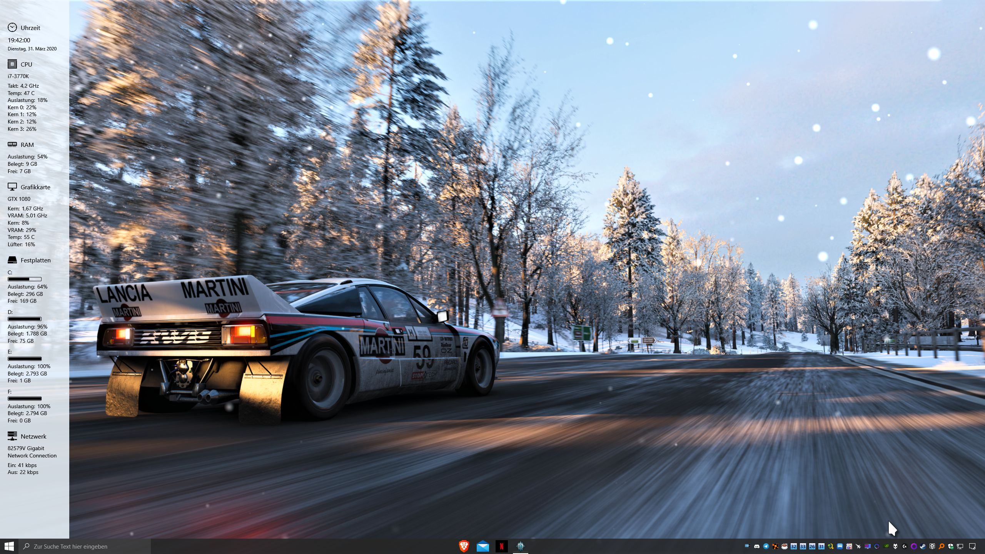985x554 pixels.
Task: Click the GTX 1080 label
Action: click(x=19, y=199)
